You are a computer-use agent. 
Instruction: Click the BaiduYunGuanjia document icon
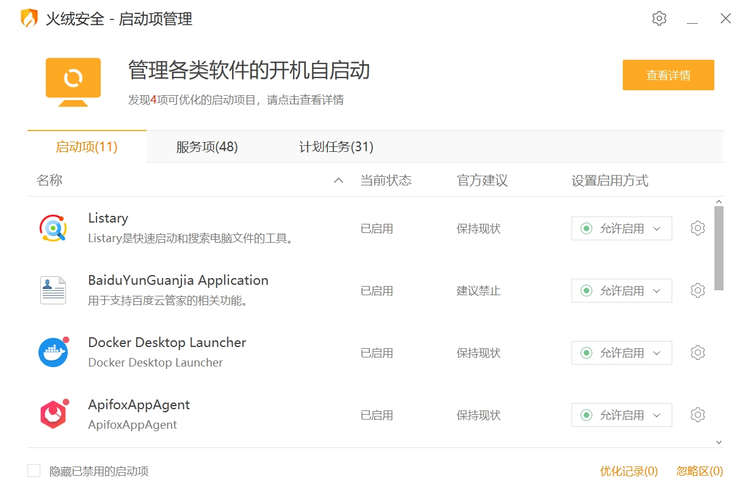(53, 291)
